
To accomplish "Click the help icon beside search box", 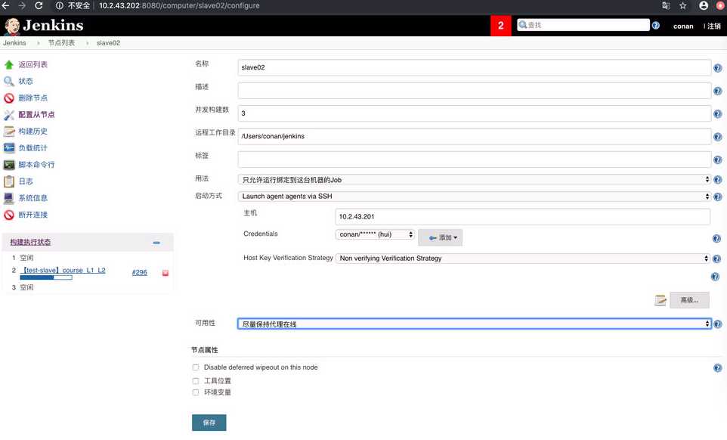I will pyautogui.click(x=656, y=26).
